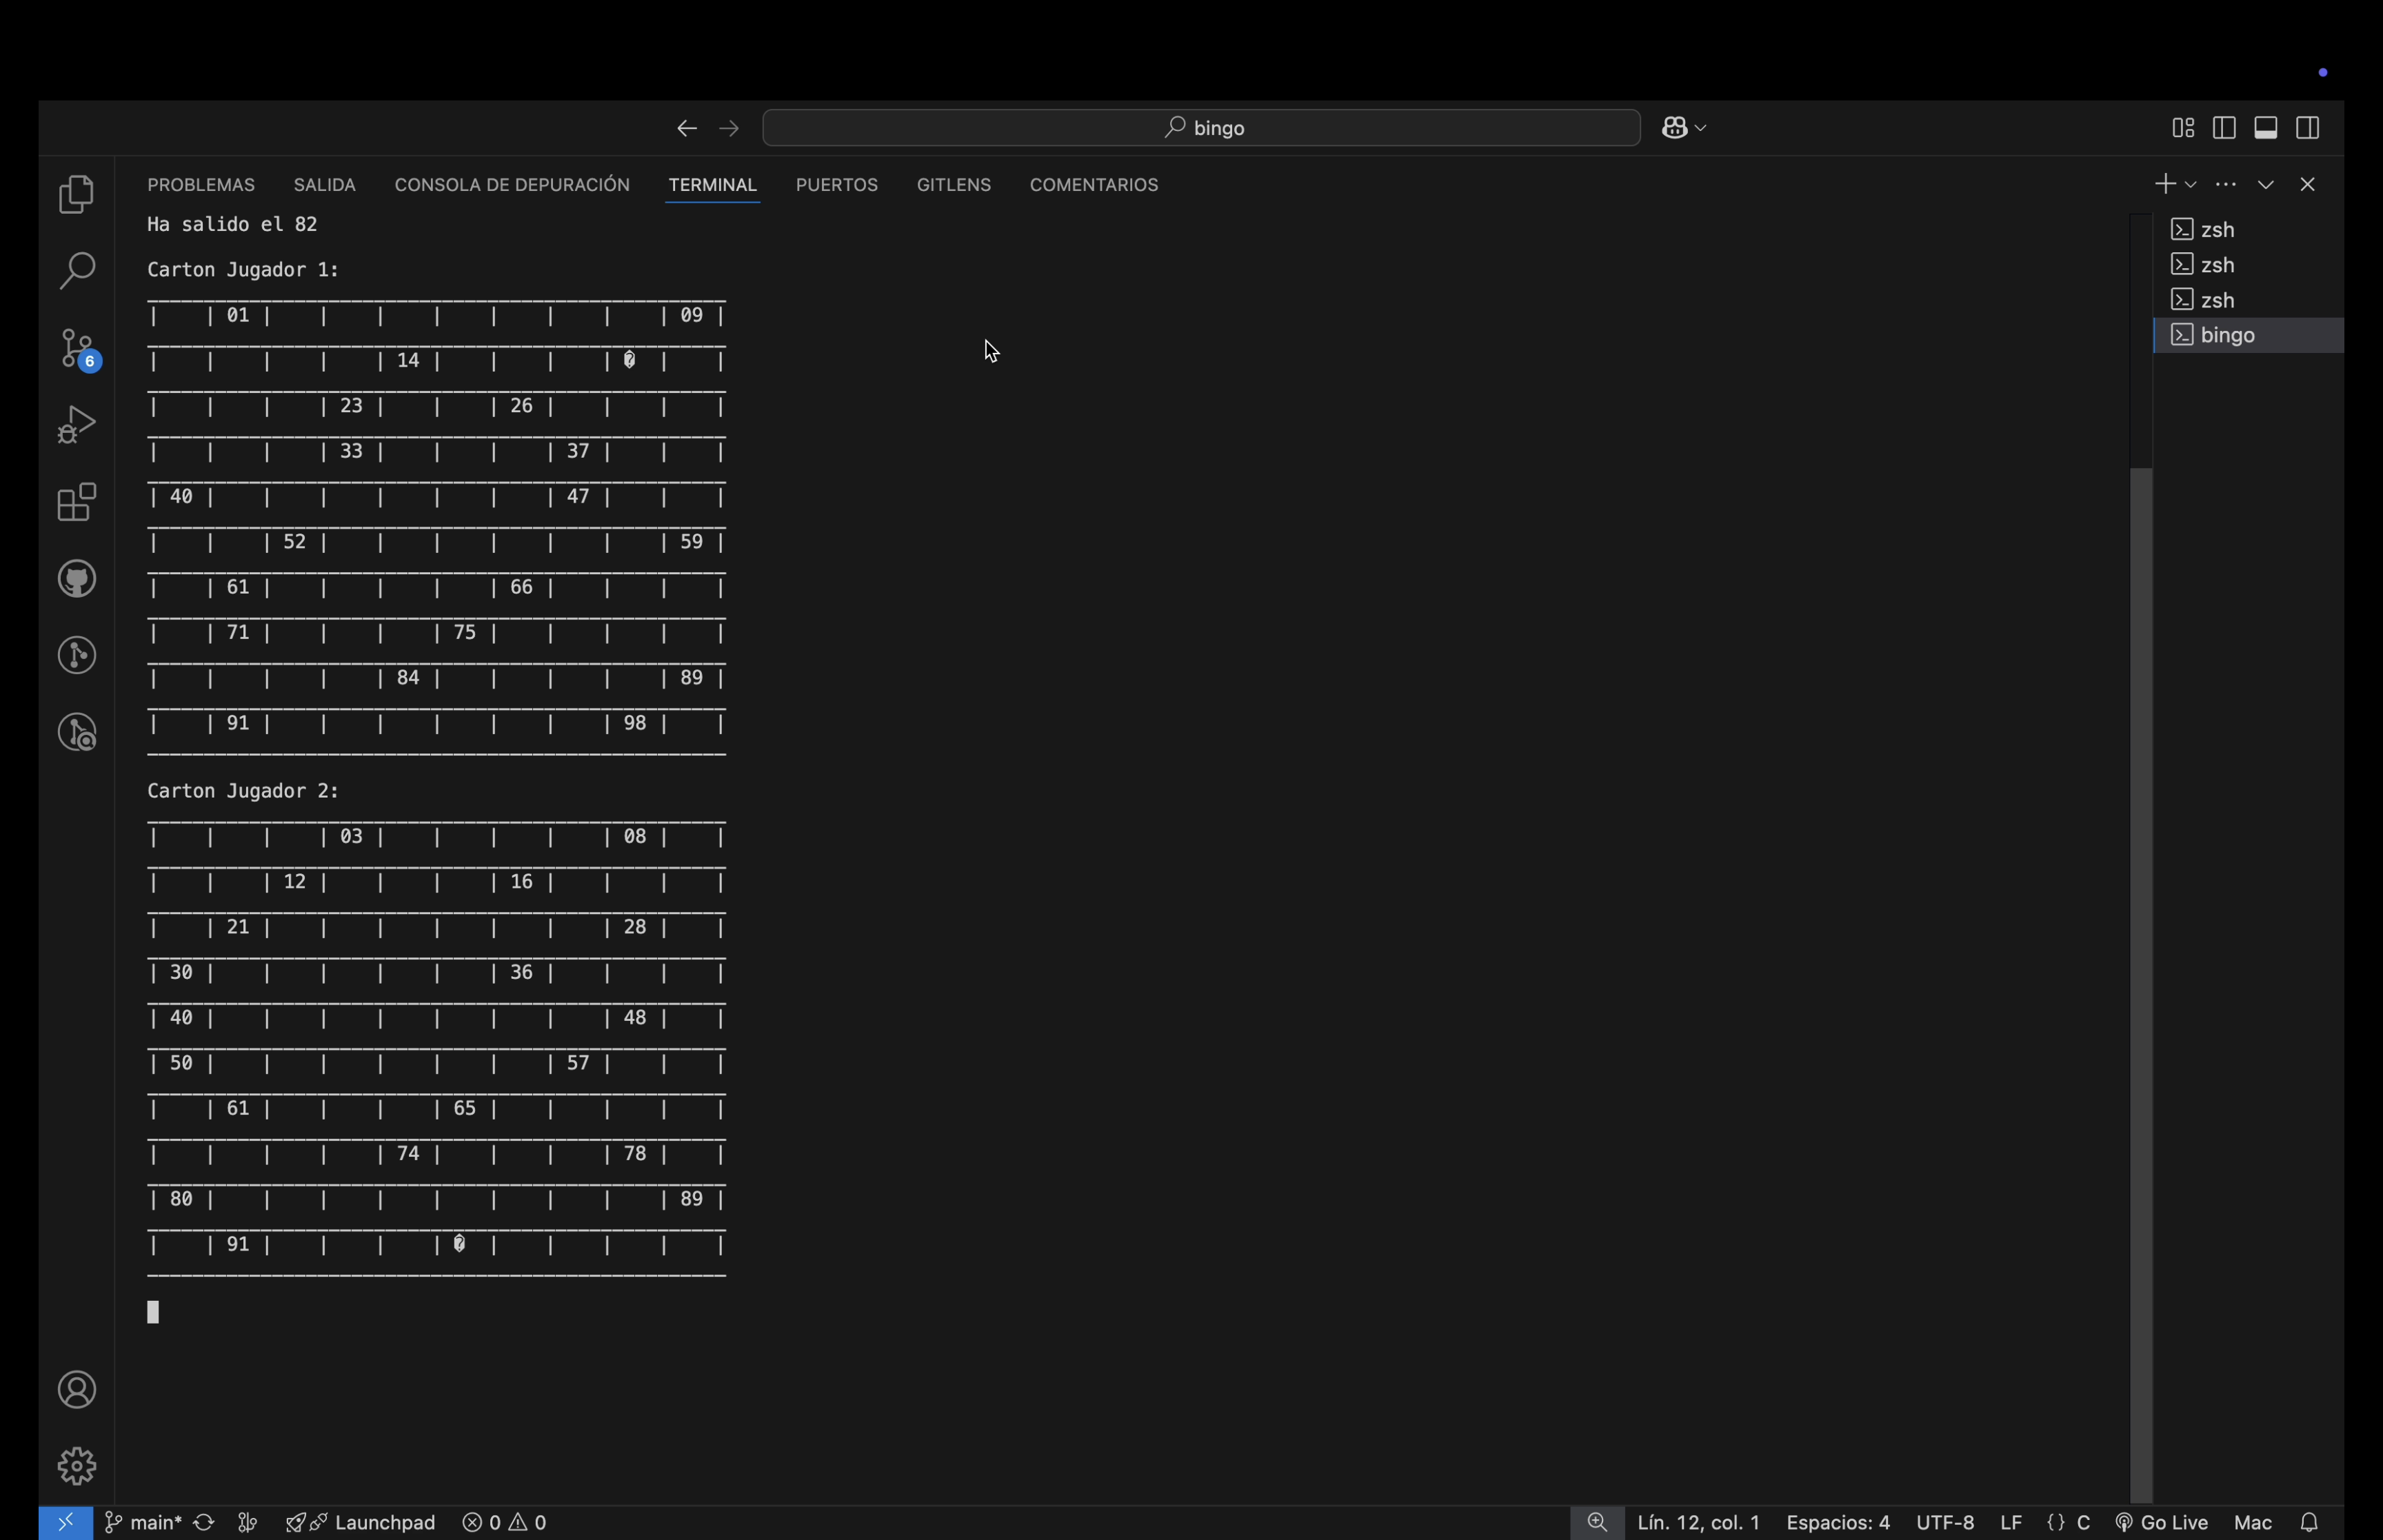Open the GitHub panel icon
The width and height of the screenshot is (2383, 1540).
[x=77, y=579]
